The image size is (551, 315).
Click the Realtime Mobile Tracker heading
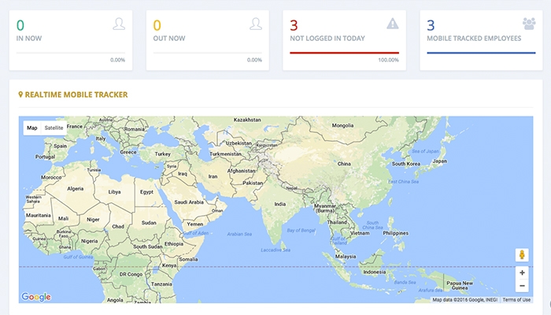coord(76,95)
